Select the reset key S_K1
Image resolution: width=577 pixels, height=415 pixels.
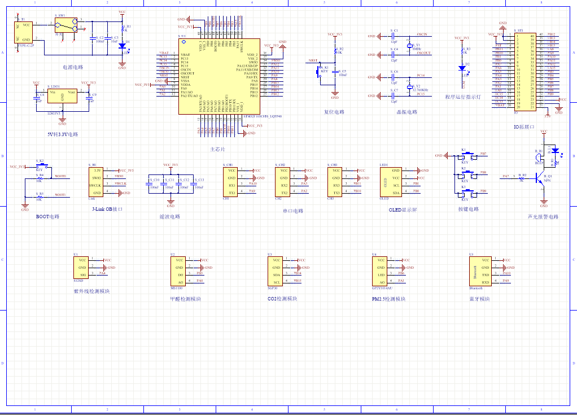(x=318, y=72)
